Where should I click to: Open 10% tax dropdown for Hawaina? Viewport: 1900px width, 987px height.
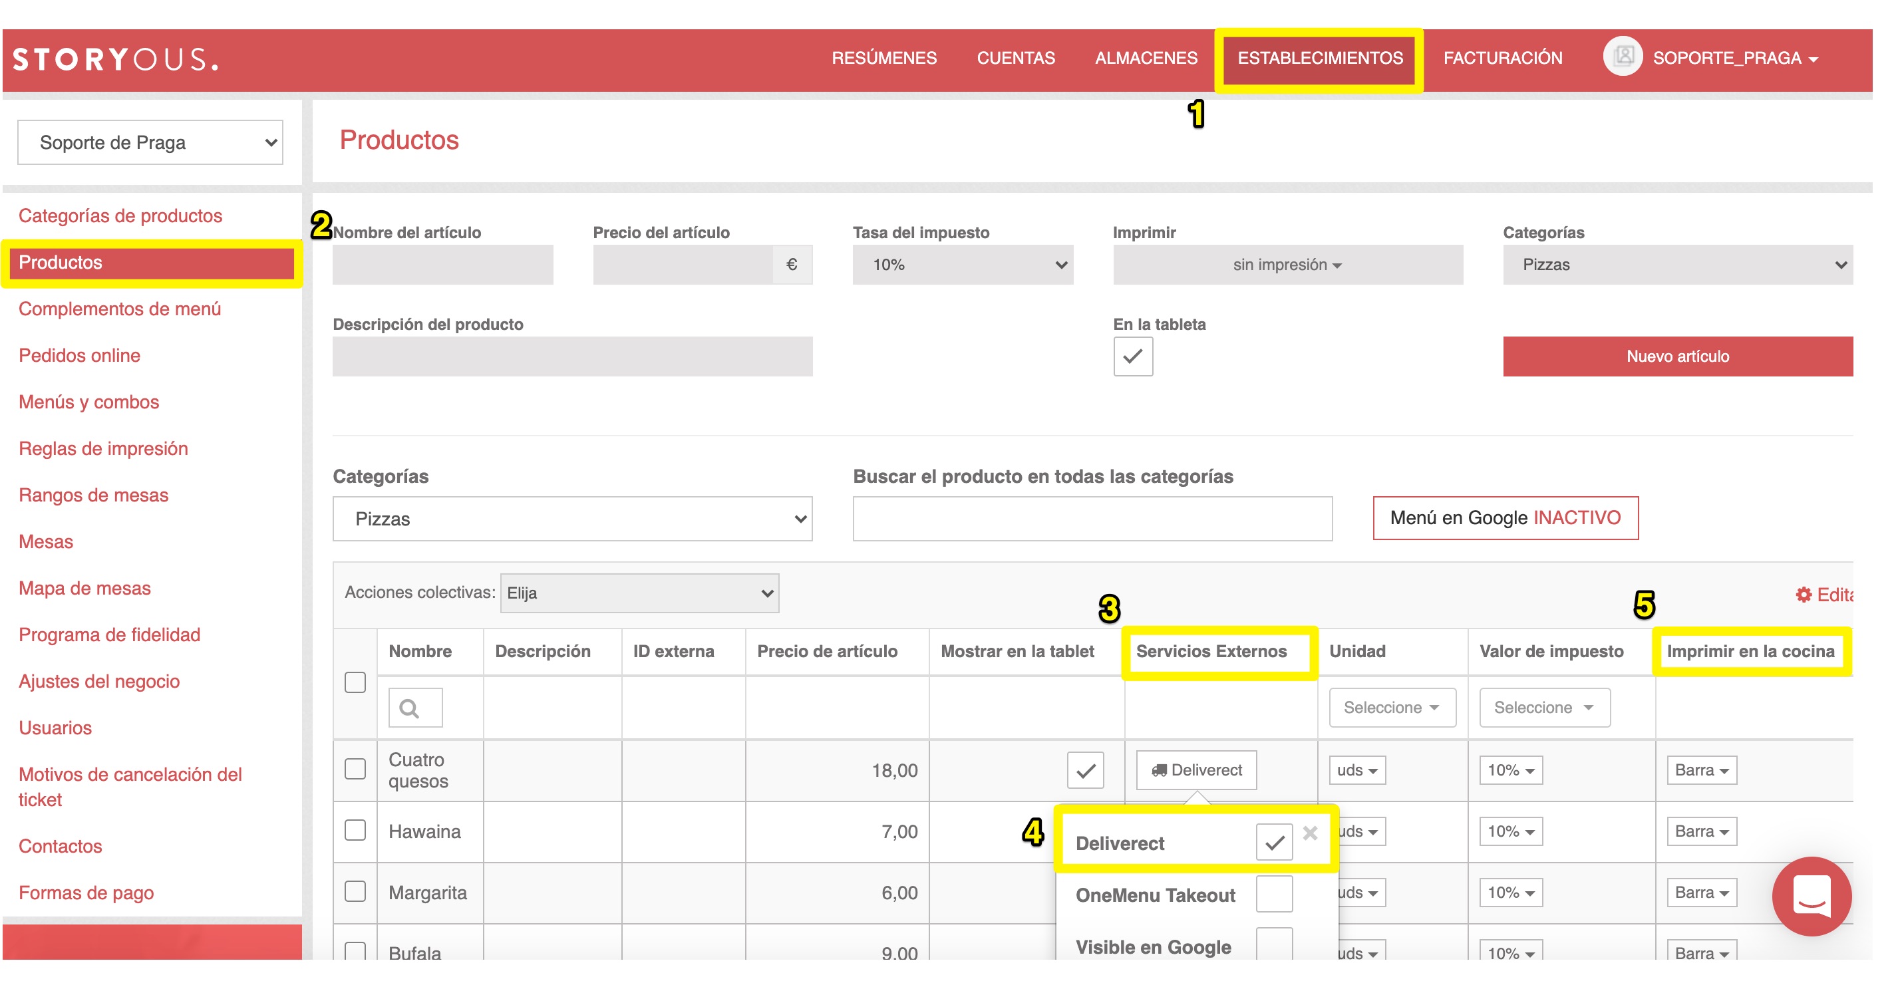click(1511, 831)
